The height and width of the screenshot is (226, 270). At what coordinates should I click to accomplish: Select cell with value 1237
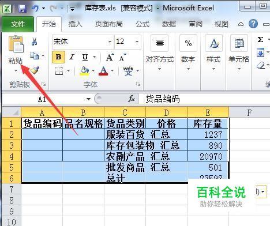click(208, 134)
